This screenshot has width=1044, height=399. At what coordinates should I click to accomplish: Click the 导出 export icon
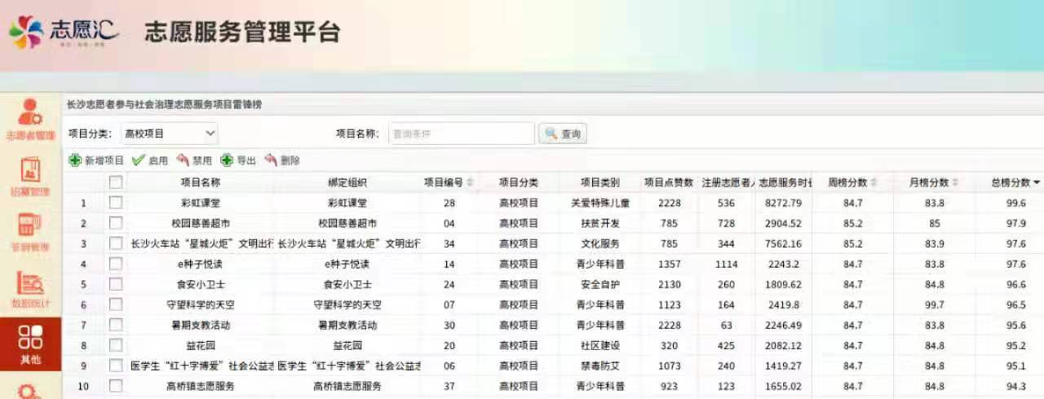[x=227, y=160]
